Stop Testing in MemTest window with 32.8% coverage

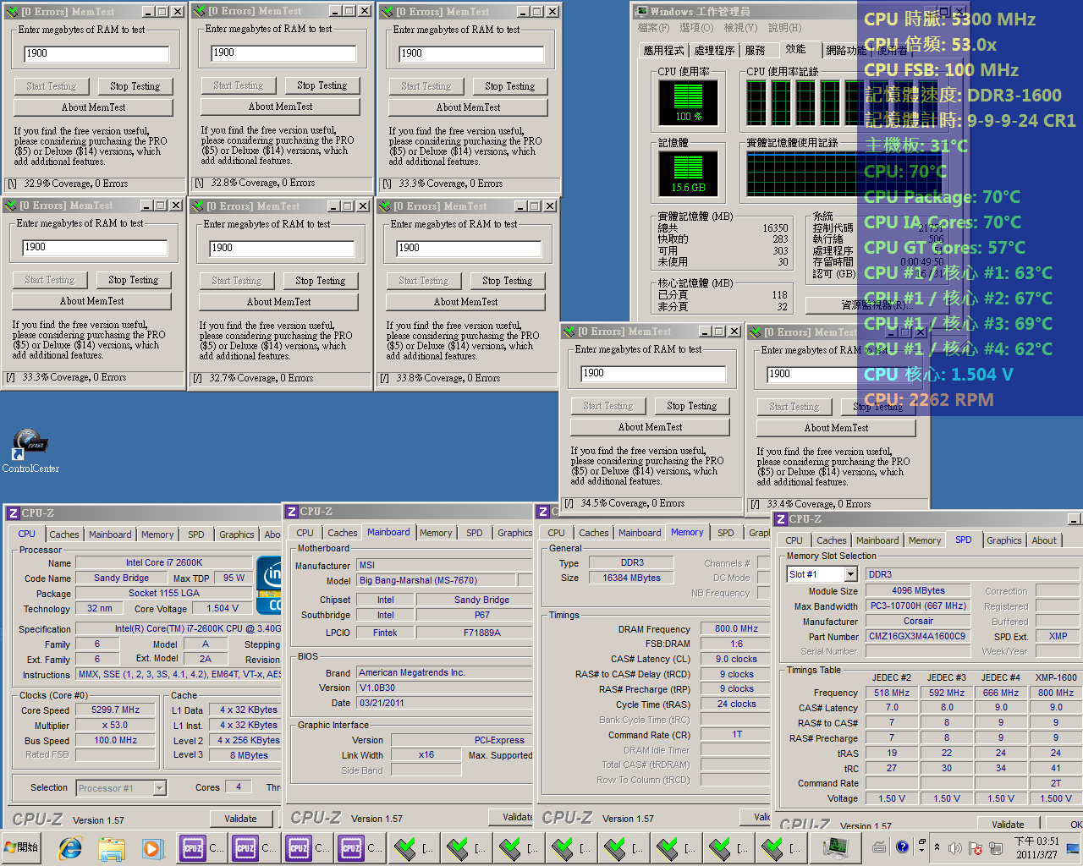coord(322,85)
